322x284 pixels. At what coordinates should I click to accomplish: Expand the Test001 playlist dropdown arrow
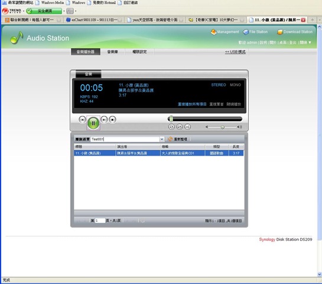(162, 139)
